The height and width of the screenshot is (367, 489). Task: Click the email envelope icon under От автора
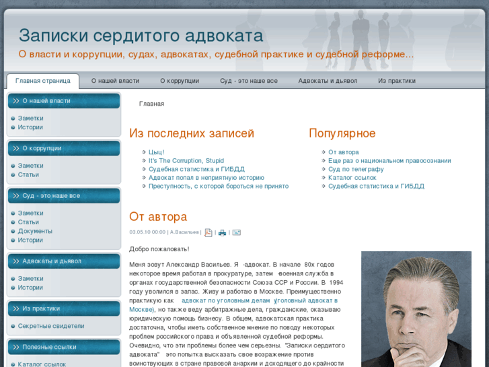point(236,232)
